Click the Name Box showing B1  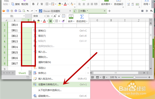(x=12, y=16)
